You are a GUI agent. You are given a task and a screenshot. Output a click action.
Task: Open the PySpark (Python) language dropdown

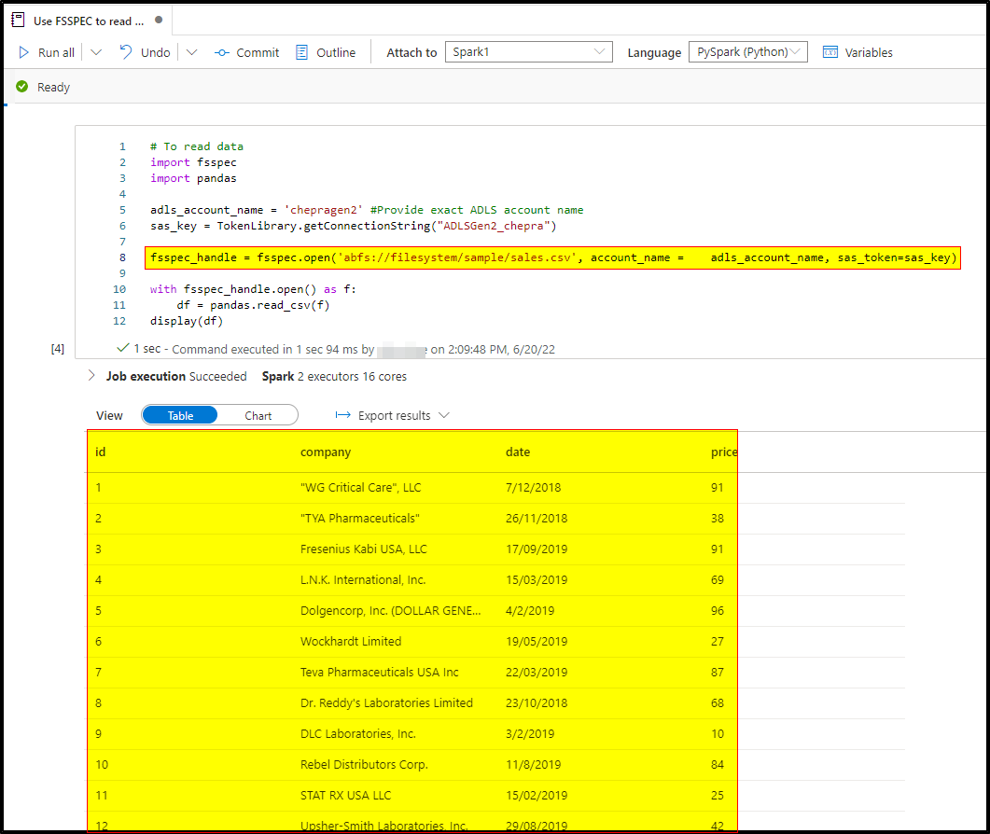(x=747, y=51)
